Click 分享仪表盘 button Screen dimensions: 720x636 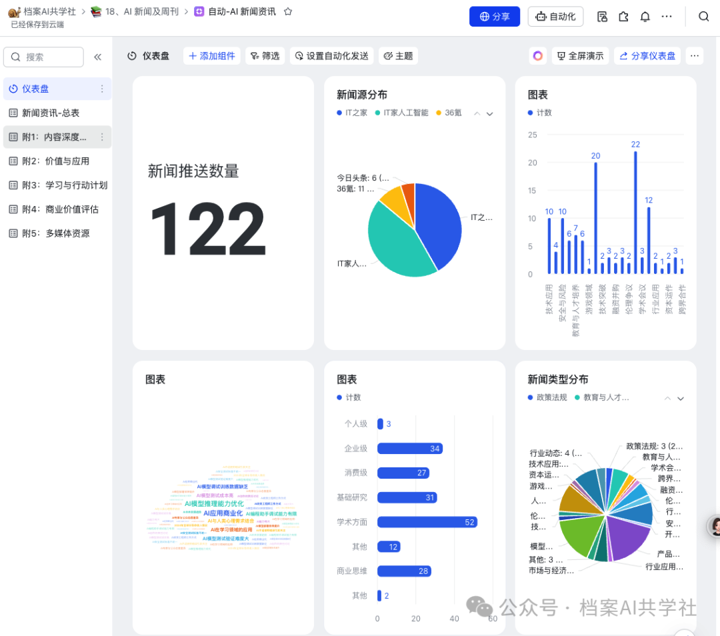click(647, 56)
